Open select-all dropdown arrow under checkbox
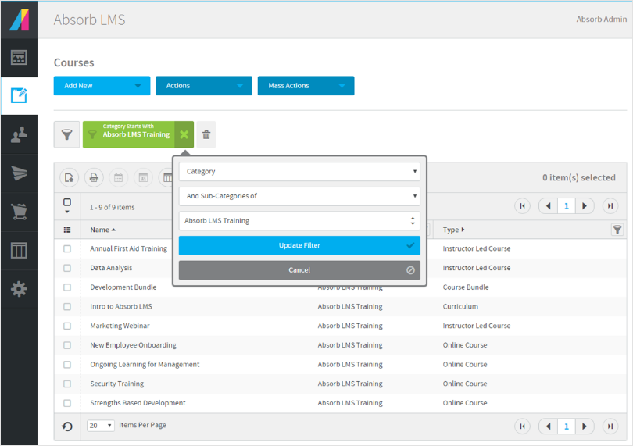The width and height of the screenshot is (633, 446). point(67,212)
